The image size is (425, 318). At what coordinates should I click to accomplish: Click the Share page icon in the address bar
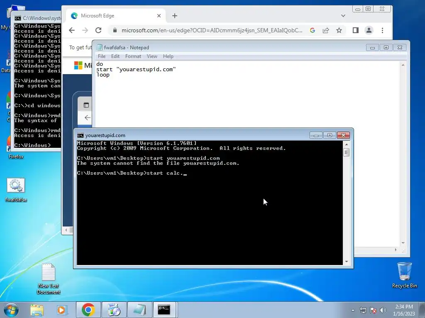(x=326, y=30)
